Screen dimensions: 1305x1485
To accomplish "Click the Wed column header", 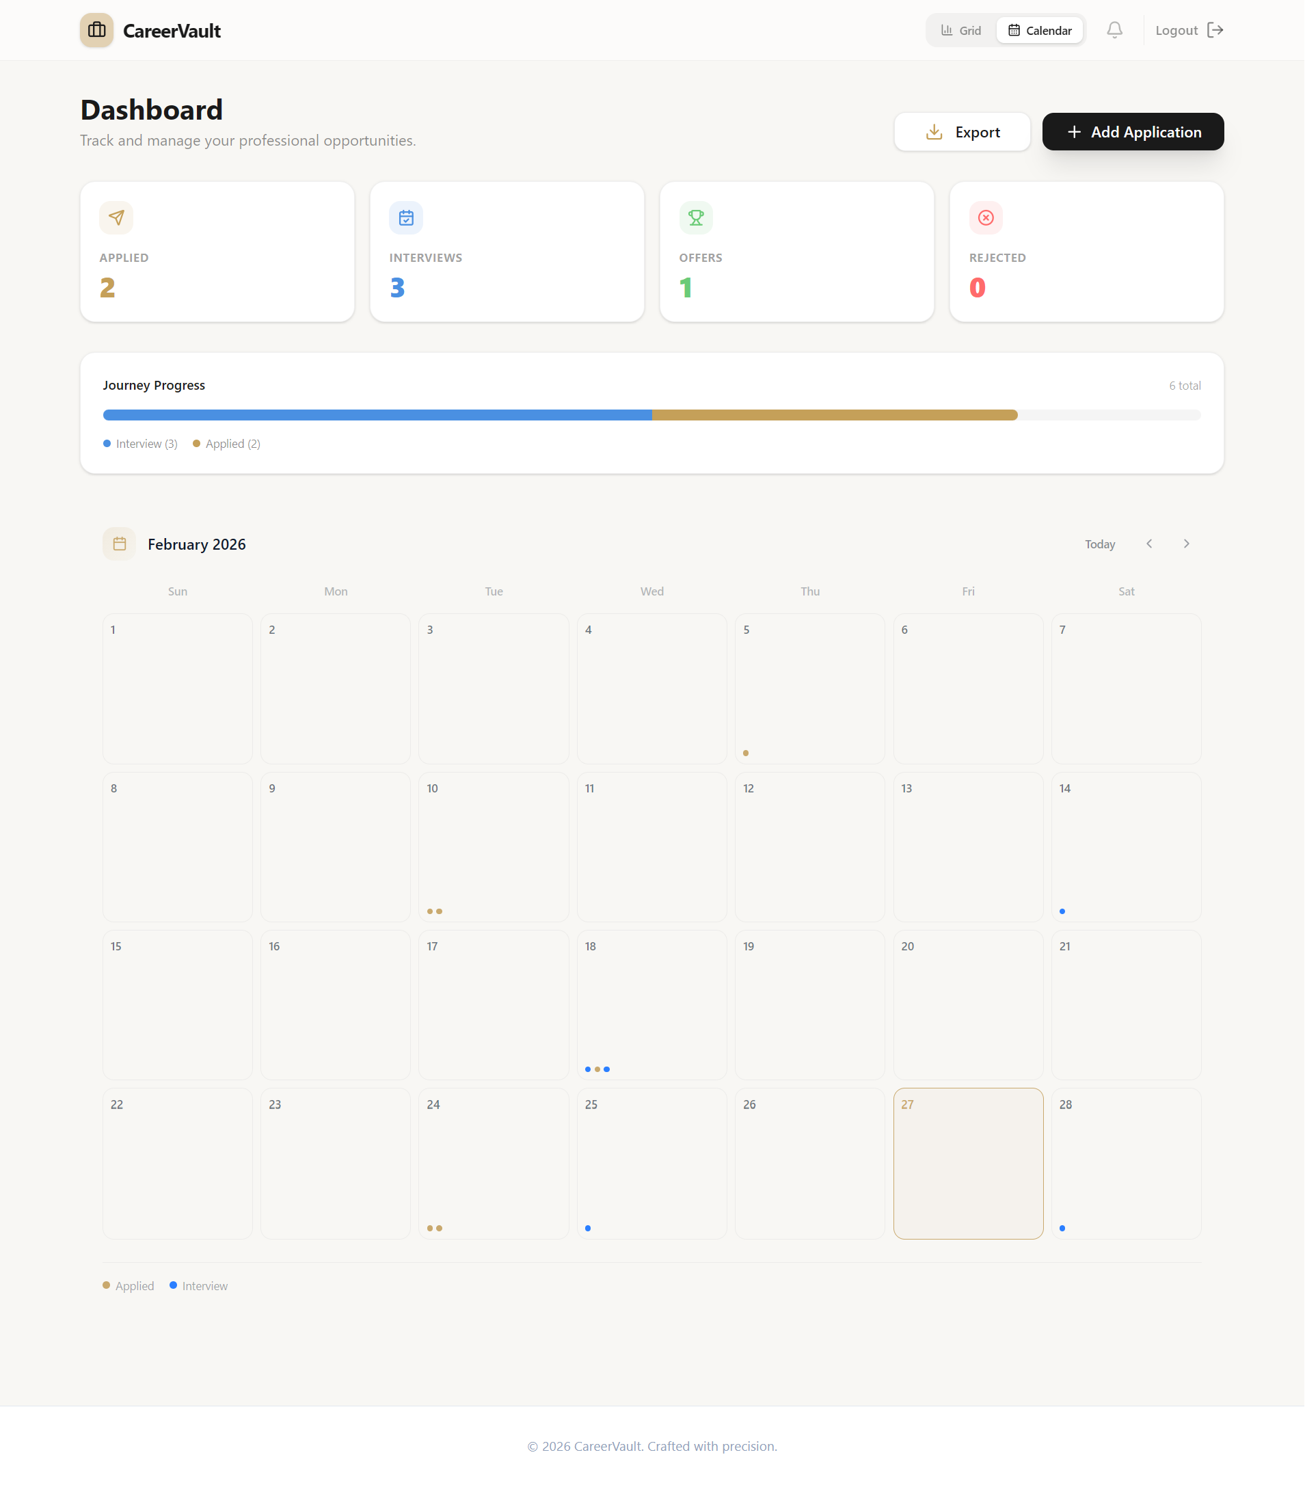I will (651, 591).
